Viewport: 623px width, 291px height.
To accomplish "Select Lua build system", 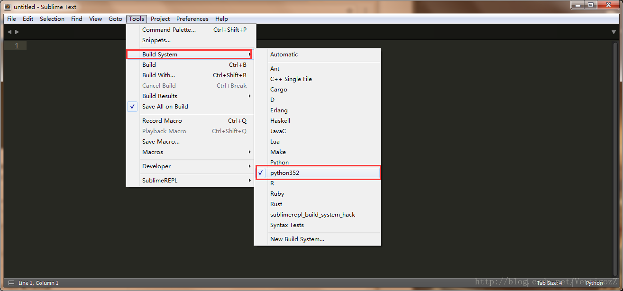I will click(x=318, y=142).
